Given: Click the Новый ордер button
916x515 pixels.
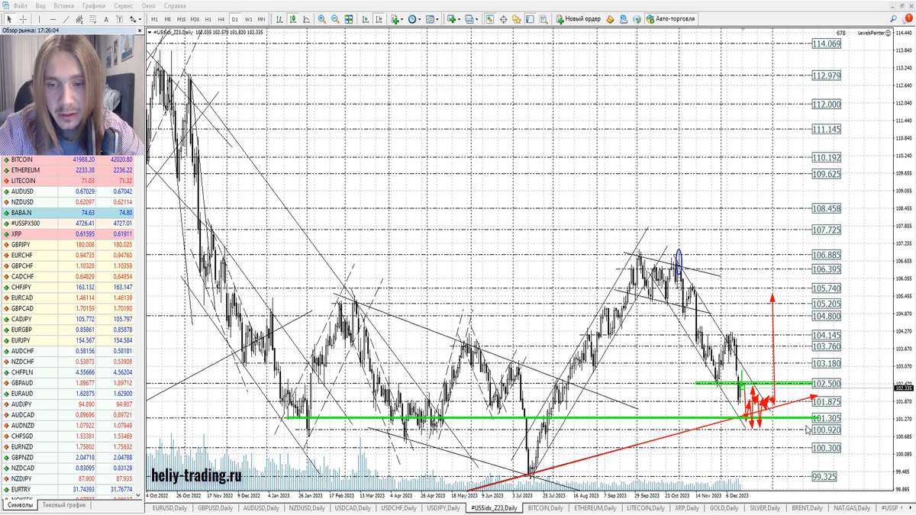Looking at the screenshot, I should point(579,18).
